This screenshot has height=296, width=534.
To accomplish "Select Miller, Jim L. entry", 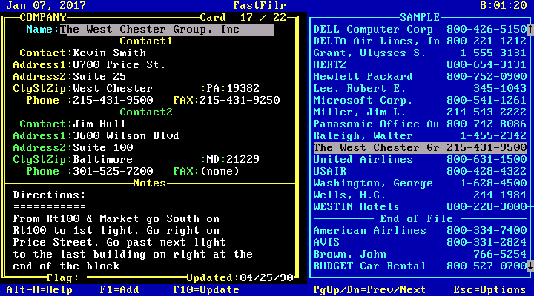I will click(420, 112).
